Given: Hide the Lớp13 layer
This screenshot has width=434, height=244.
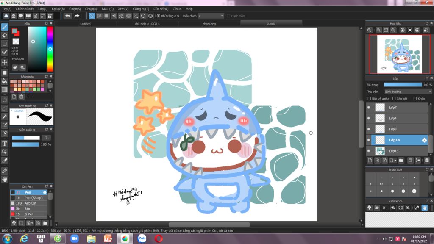Looking at the screenshot, I should point(369,151).
